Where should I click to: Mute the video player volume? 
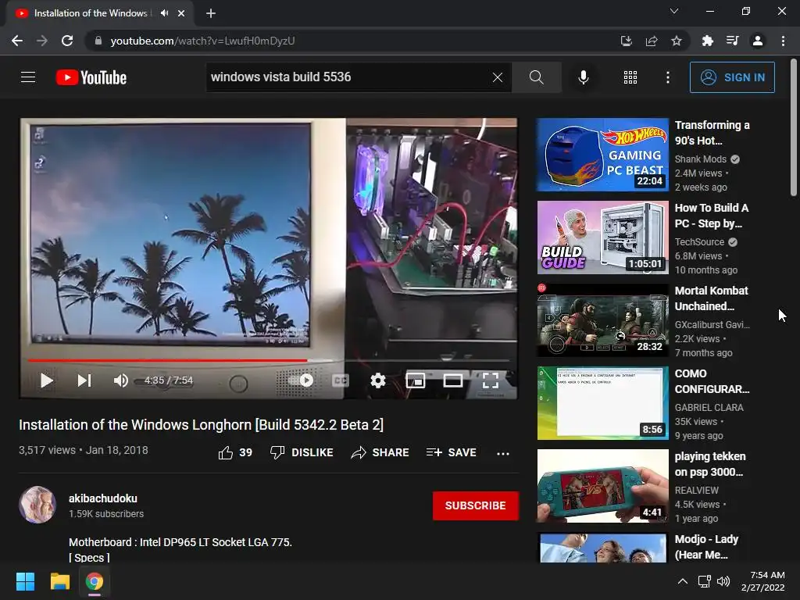coord(121,380)
